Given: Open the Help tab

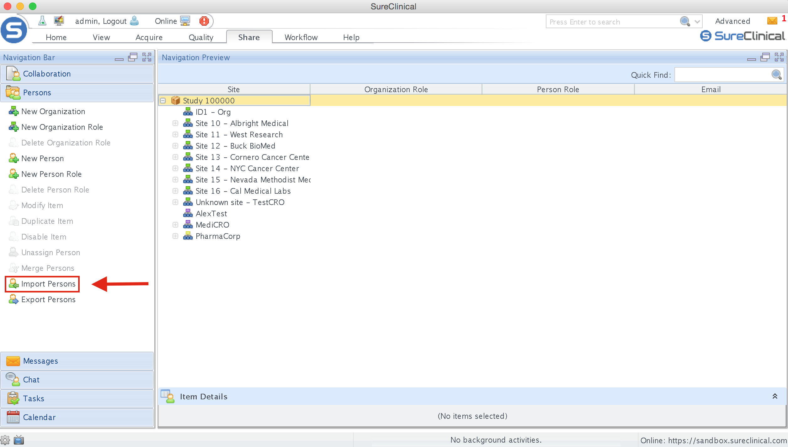Looking at the screenshot, I should (351, 37).
